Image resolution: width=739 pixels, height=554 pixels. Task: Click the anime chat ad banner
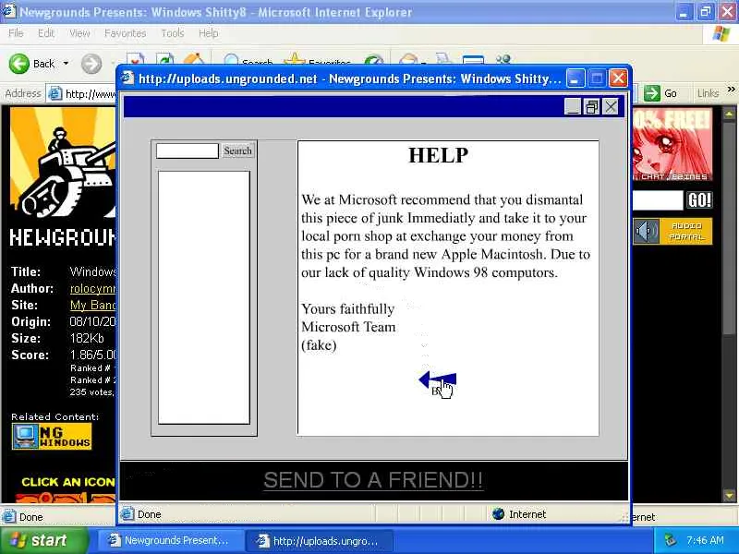[672, 144]
